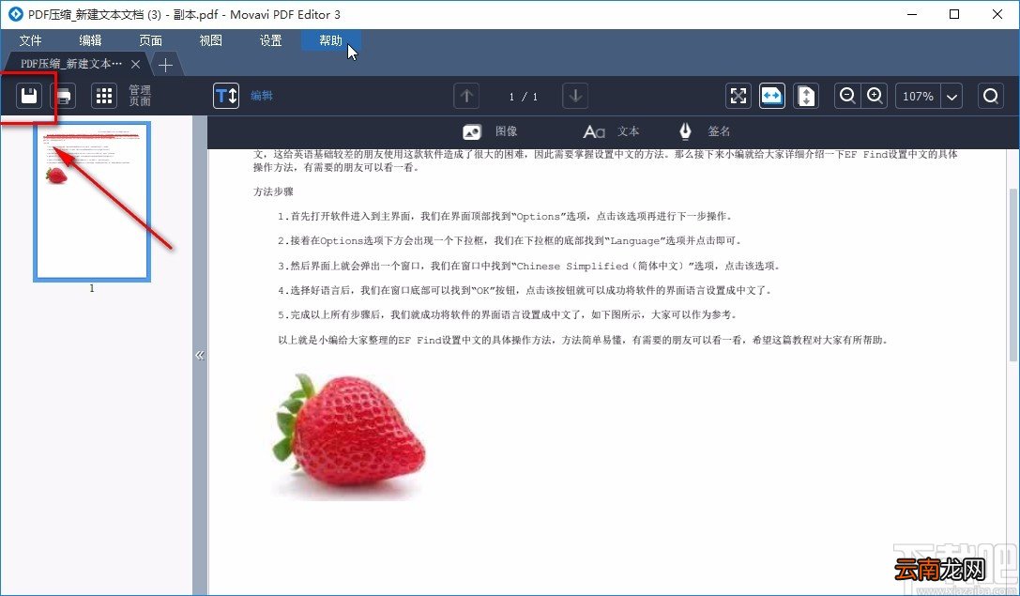Go to the next page with the down arrow
This screenshot has width=1020, height=596.
[x=575, y=97]
